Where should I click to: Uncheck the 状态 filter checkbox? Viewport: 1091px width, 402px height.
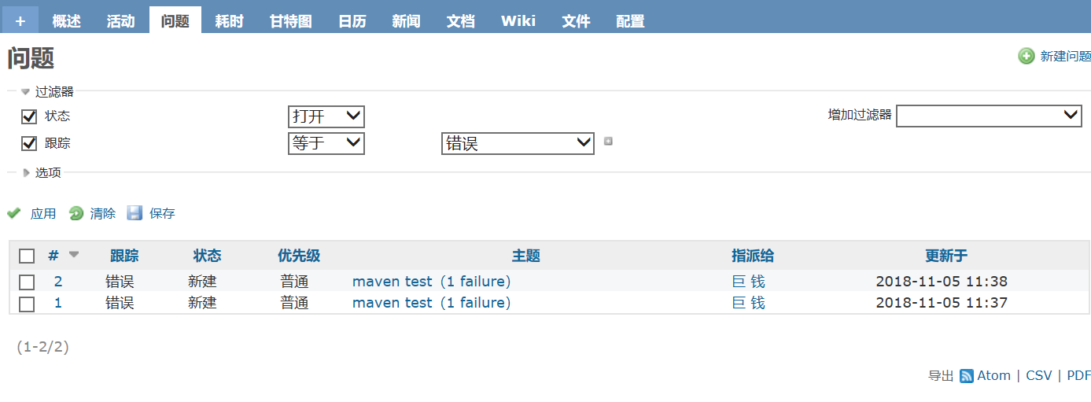pos(29,116)
